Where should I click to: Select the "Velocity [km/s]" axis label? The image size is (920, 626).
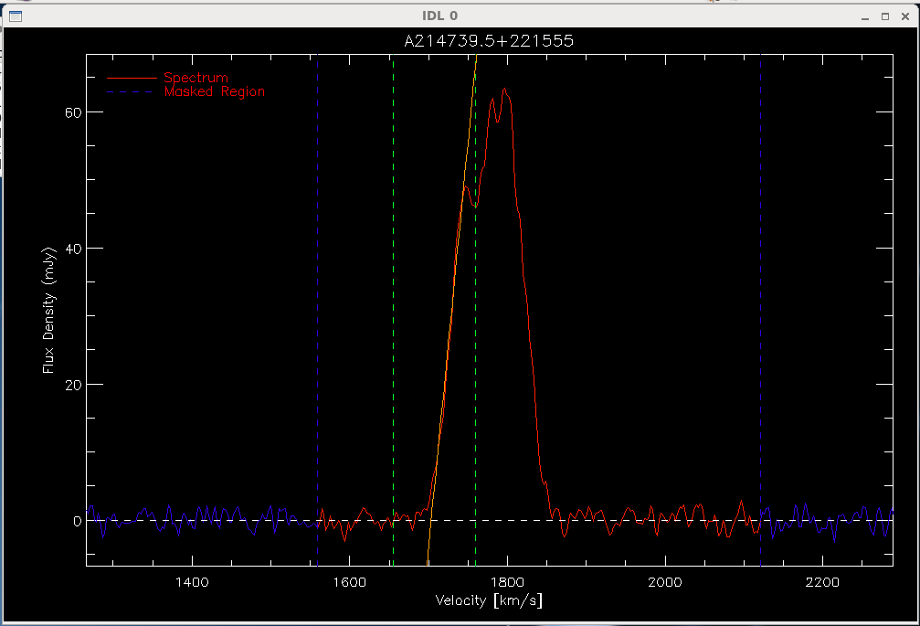489,600
